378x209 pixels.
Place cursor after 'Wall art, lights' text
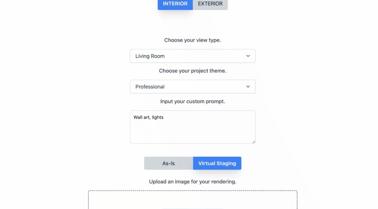164,117
